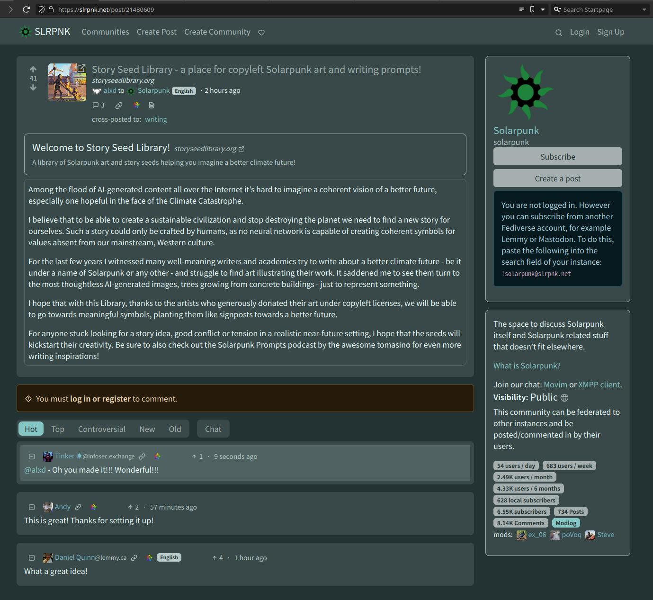653x600 pixels.
Task: Switch comment view to Chat
Action: (213, 429)
